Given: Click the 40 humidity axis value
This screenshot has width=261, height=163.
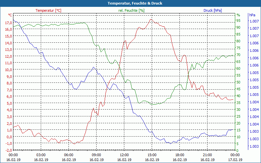Looking at the screenshot, I should pyautogui.click(x=238, y=96).
